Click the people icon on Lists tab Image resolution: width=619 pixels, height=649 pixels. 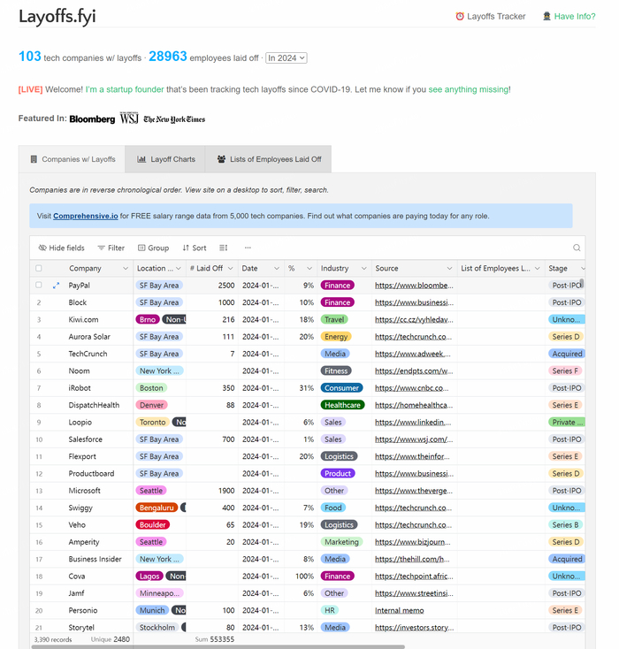click(x=222, y=159)
